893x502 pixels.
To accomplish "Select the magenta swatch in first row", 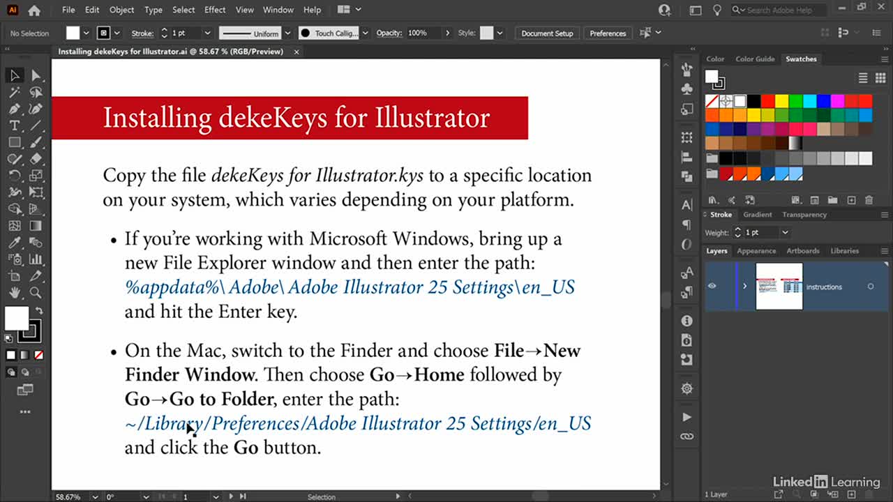I will click(x=837, y=101).
